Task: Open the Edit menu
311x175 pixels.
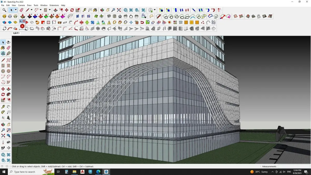Action: (8, 5)
